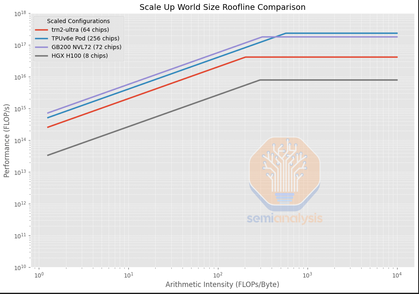Click the purple GB200 NVL72 legend line swatch

click(x=41, y=47)
